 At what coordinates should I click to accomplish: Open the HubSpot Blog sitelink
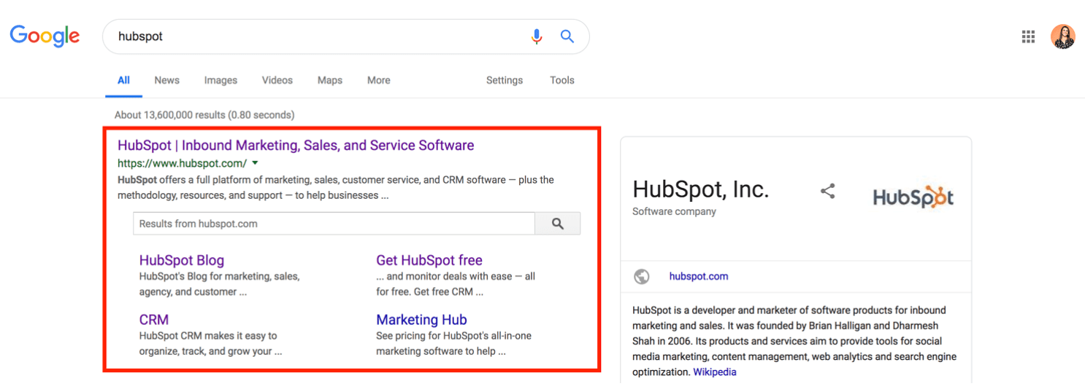tap(182, 260)
